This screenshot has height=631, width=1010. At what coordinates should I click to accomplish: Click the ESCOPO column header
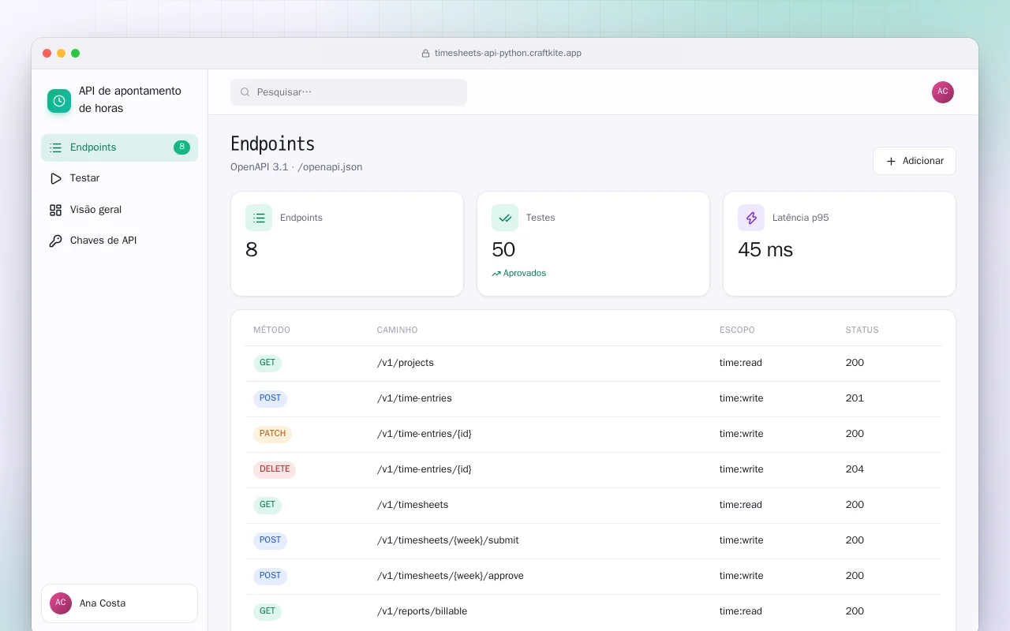click(737, 330)
